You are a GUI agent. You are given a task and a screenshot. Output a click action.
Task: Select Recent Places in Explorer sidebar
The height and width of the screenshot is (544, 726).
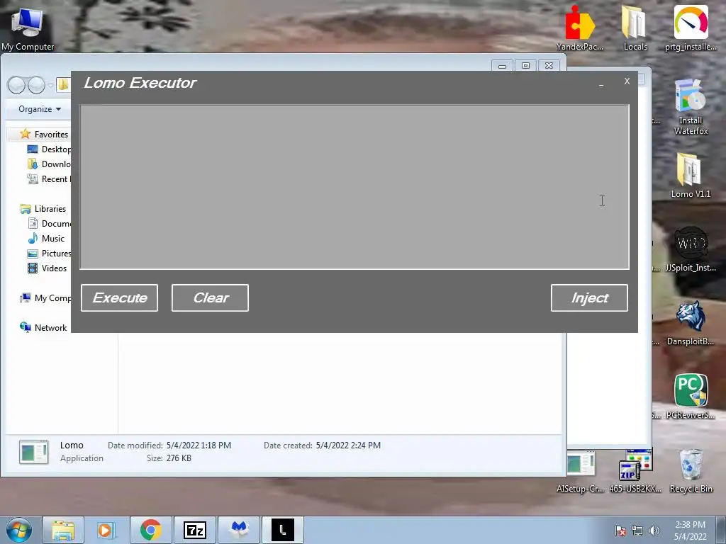[x=49, y=179]
